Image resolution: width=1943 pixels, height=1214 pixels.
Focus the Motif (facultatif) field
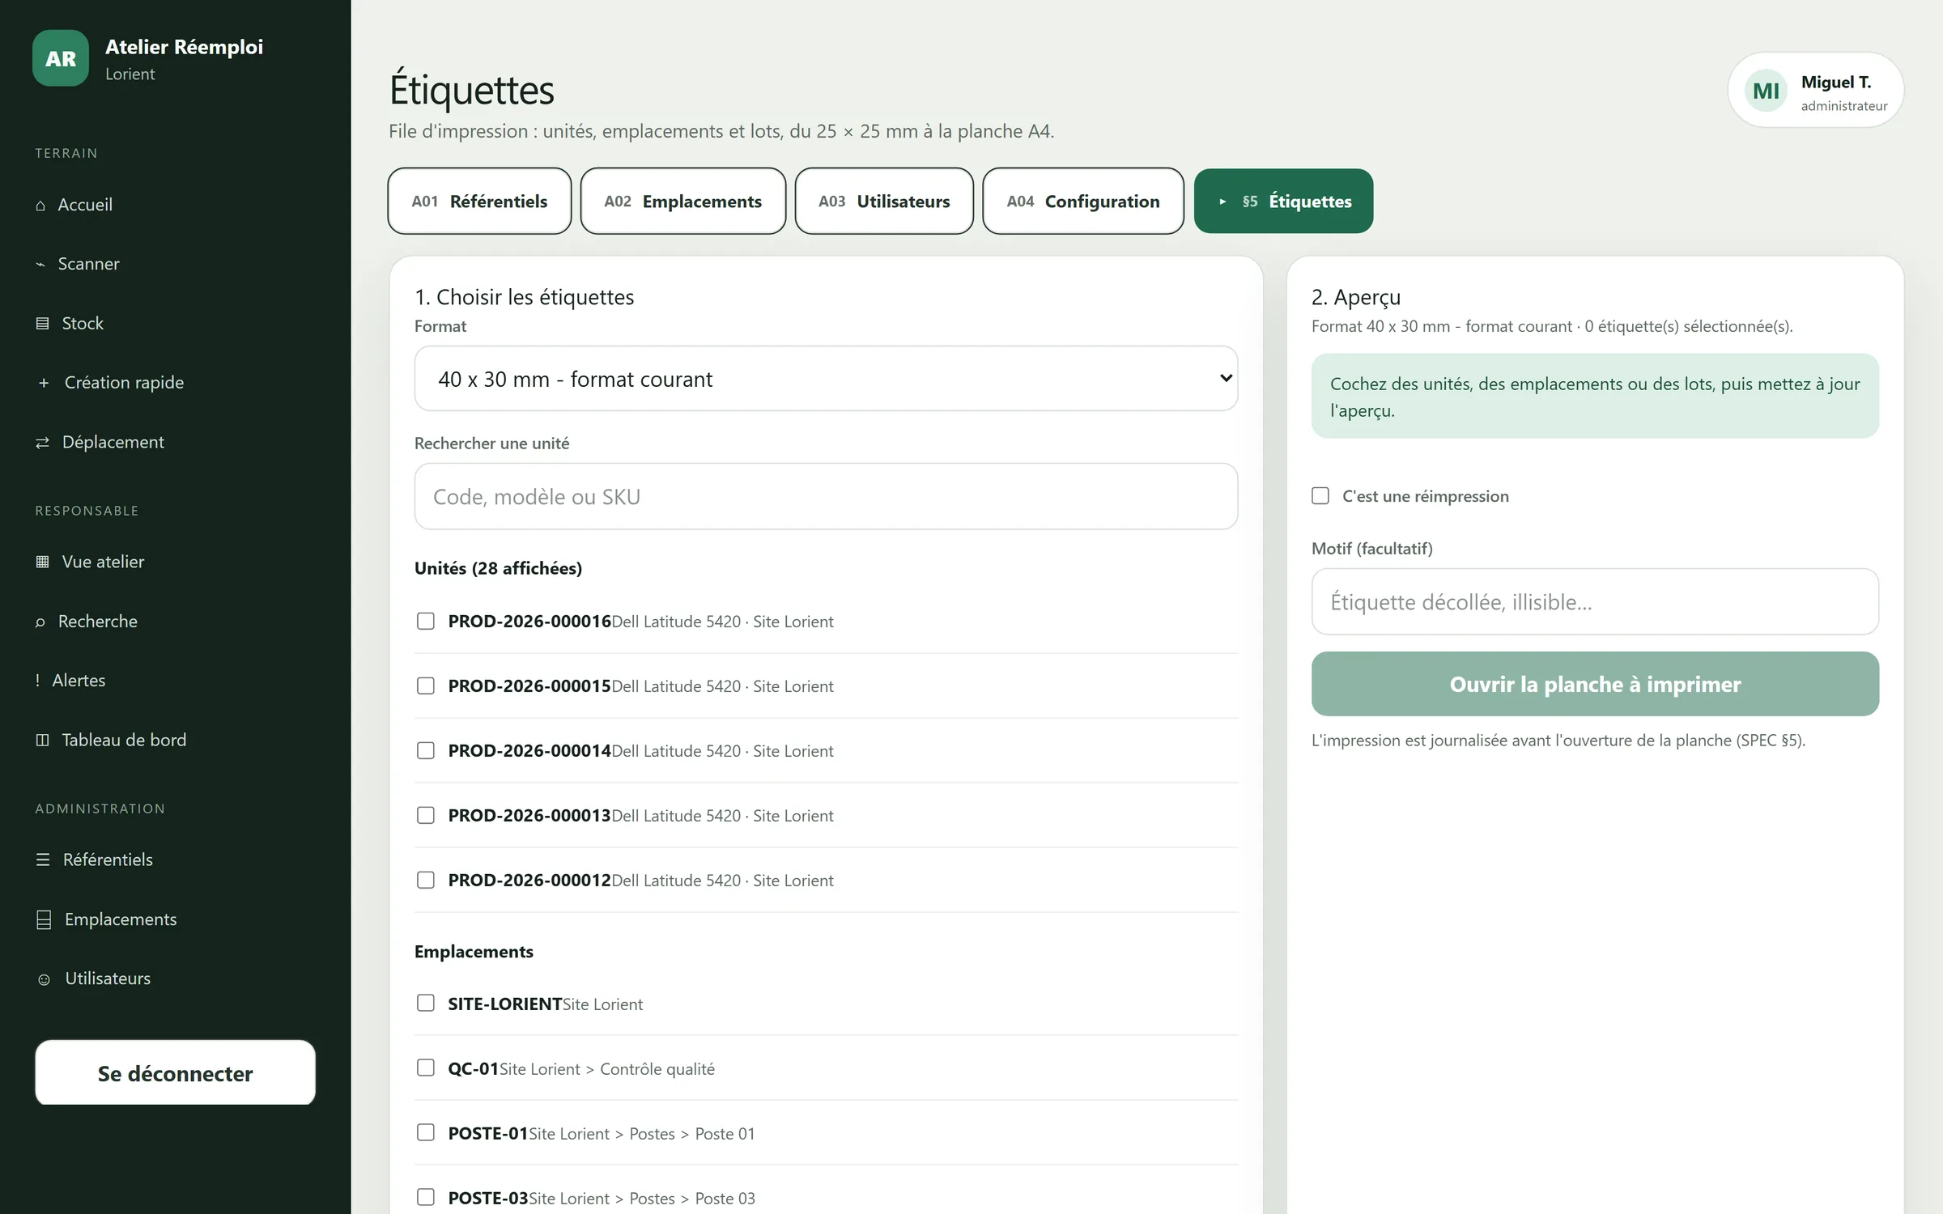pyautogui.click(x=1595, y=601)
